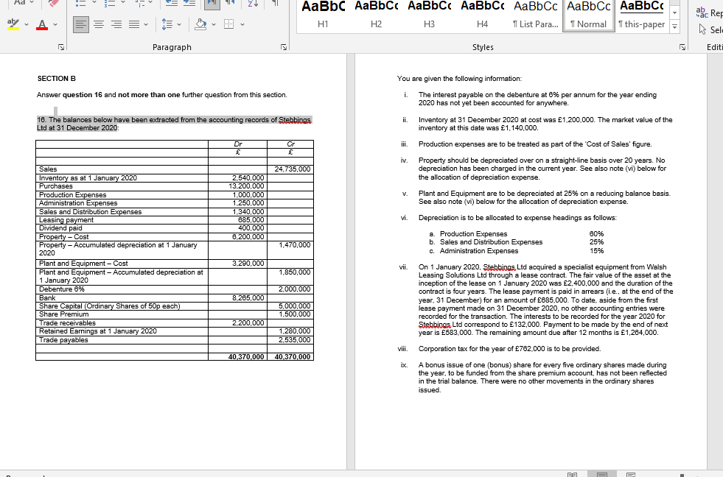Align text right
Image resolution: width=723 pixels, height=477 pixels.
click(x=116, y=24)
